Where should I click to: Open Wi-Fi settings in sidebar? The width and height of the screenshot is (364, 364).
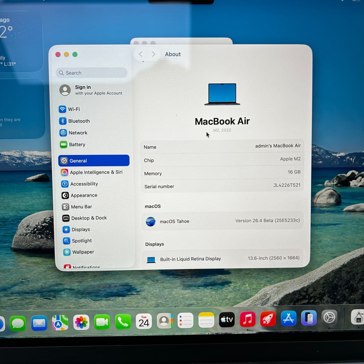point(74,109)
